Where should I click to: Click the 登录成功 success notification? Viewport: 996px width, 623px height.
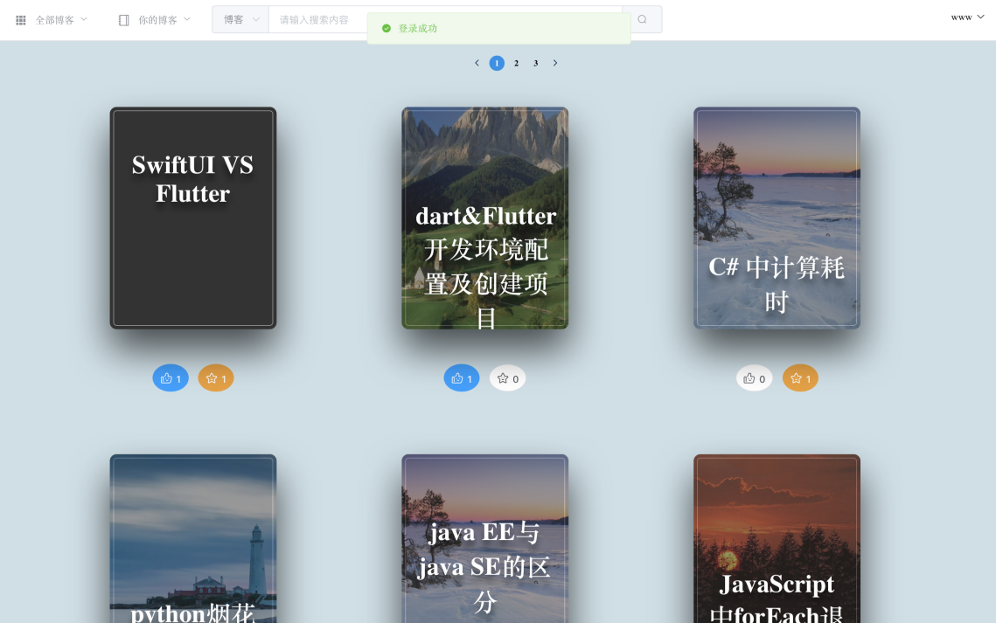pos(499,29)
